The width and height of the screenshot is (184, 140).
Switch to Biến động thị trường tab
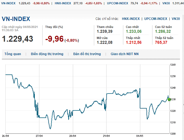[47, 54]
